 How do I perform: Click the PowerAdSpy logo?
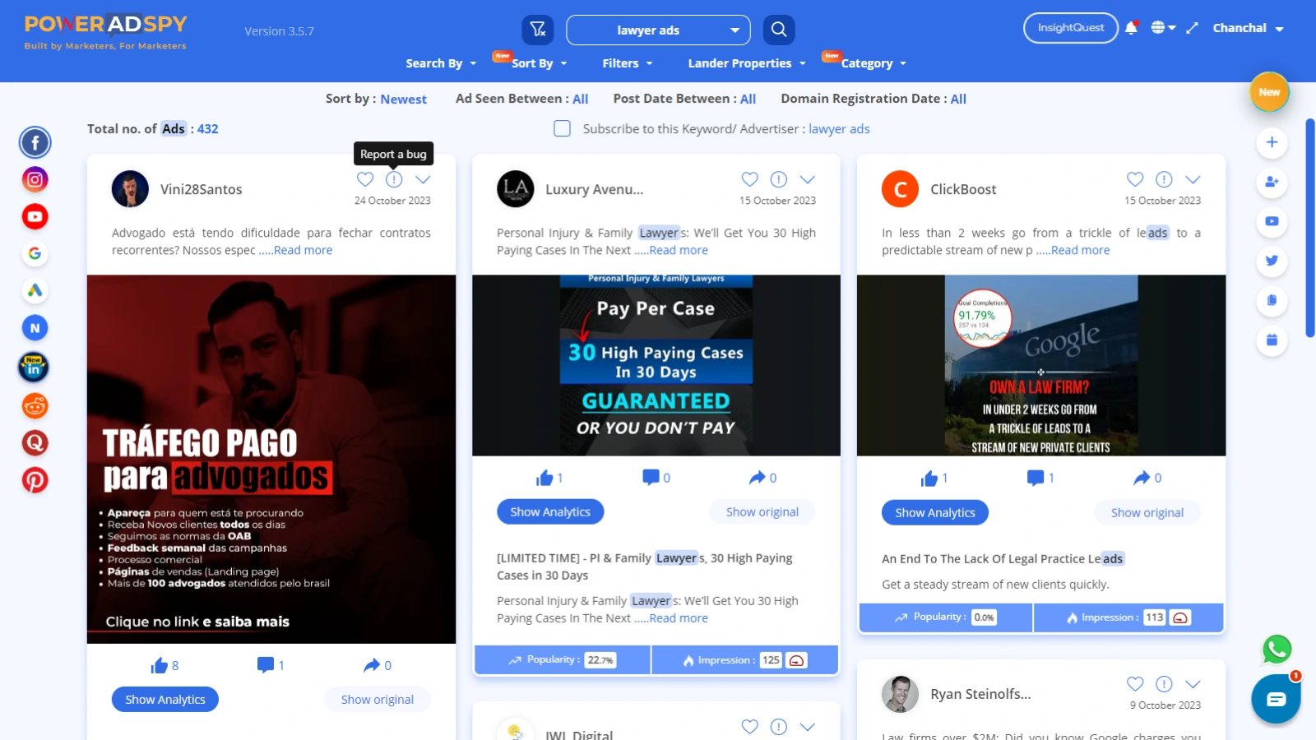(105, 32)
